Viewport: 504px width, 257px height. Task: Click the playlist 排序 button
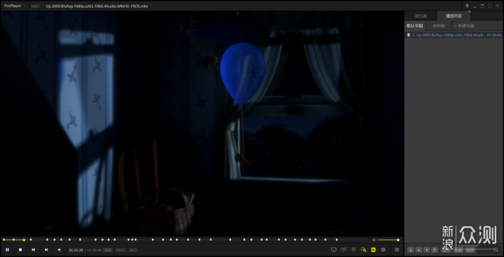pyautogui.click(x=470, y=250)
